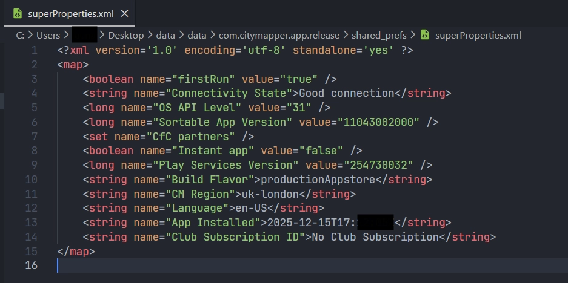Click encoding 'utf-8' in the XML declaration
This screenshot has width=568, height=283.
235,50
